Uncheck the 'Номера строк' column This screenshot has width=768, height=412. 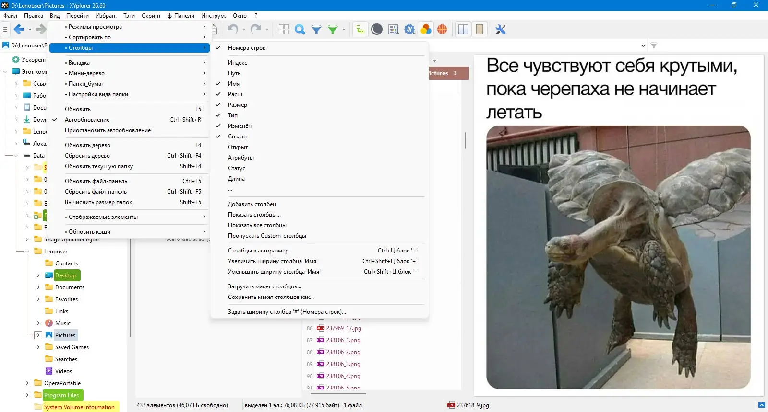coord(246,48)
